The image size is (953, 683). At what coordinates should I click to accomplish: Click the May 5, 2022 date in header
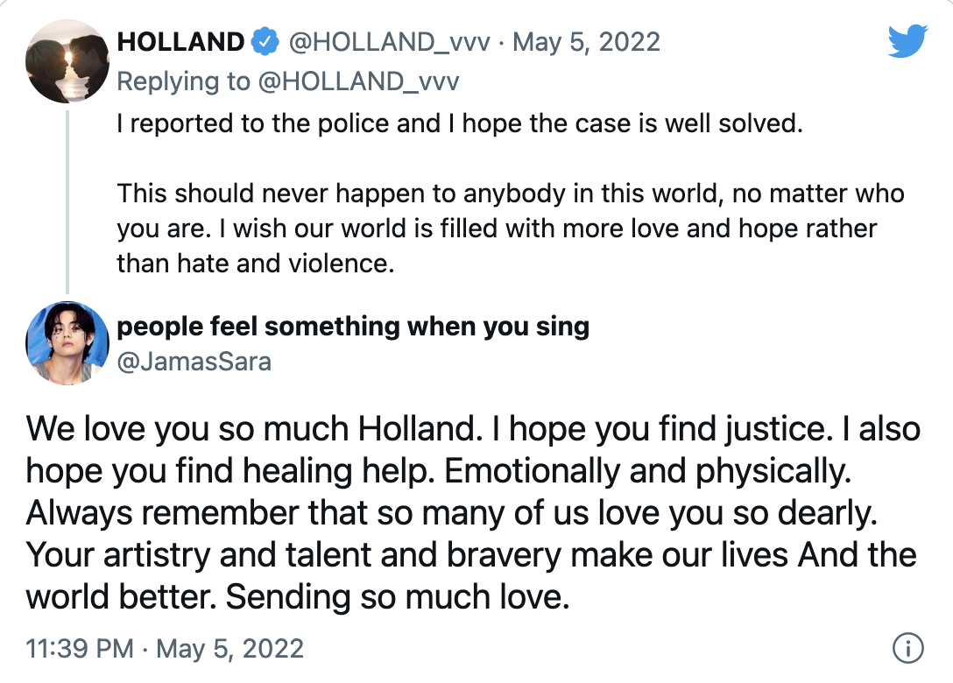coord(586,42)
